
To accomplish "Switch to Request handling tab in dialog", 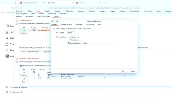I will [66, 24].
